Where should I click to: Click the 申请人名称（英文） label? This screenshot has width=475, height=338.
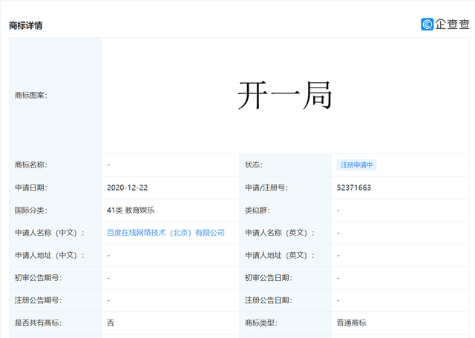pyautogui.click(x=280, y=233)
